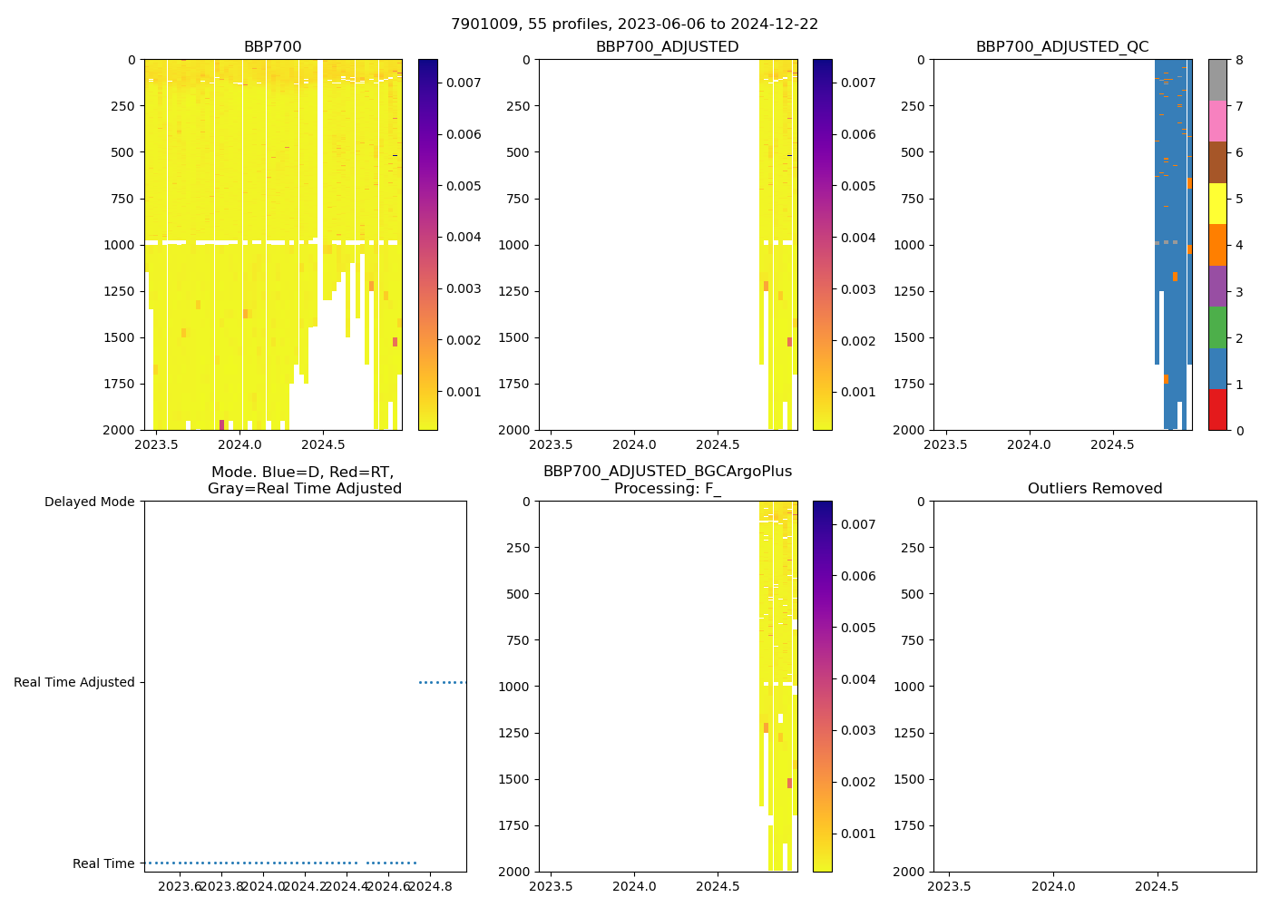Pick the pink segment of the QC colorbar

tap(1217, 122)
